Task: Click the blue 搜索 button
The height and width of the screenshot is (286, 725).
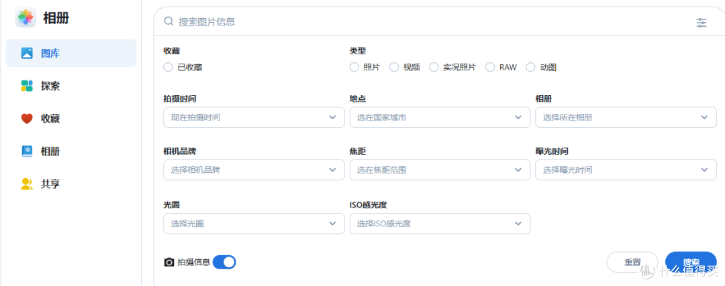Action: [691, 262]
